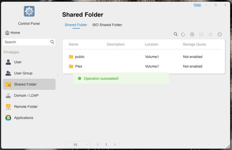The height and width of the screenshot is (150, 232).
Task: Click the Shared Folder sidebar icon
Action: click(8, 84)
